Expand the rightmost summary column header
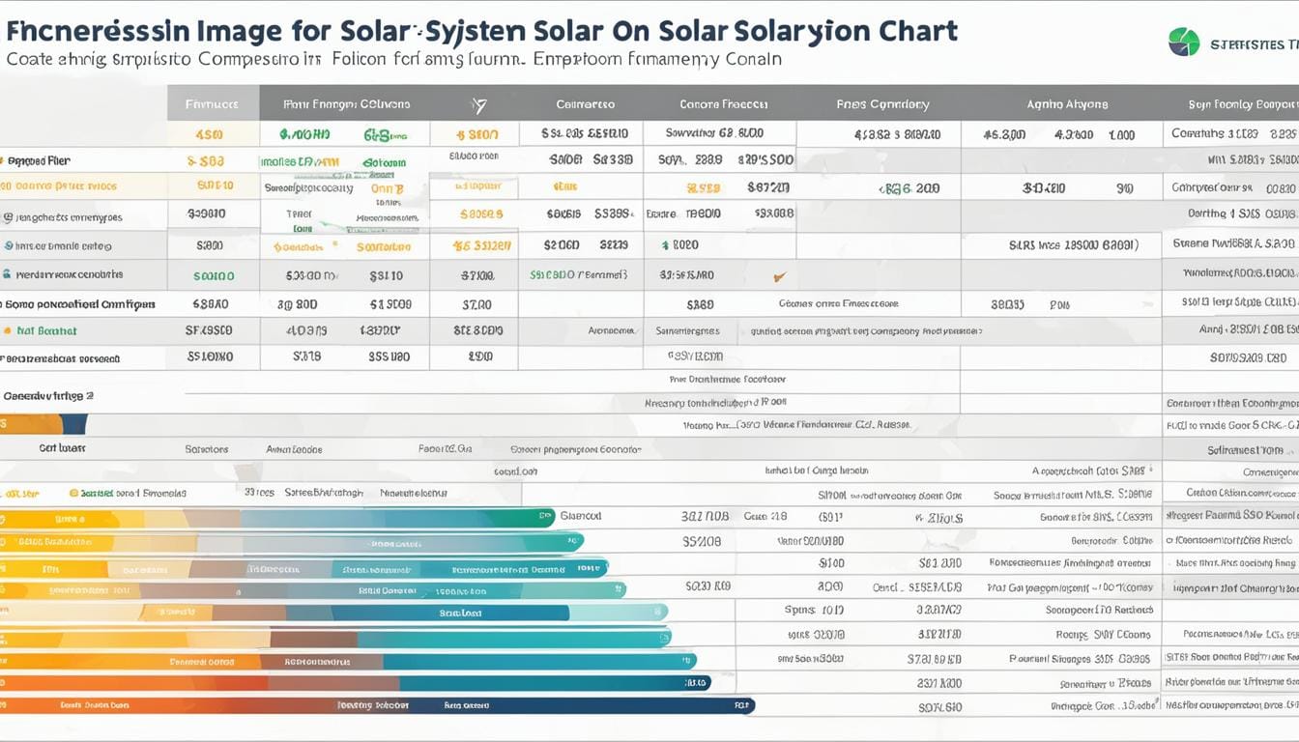 1237,101
